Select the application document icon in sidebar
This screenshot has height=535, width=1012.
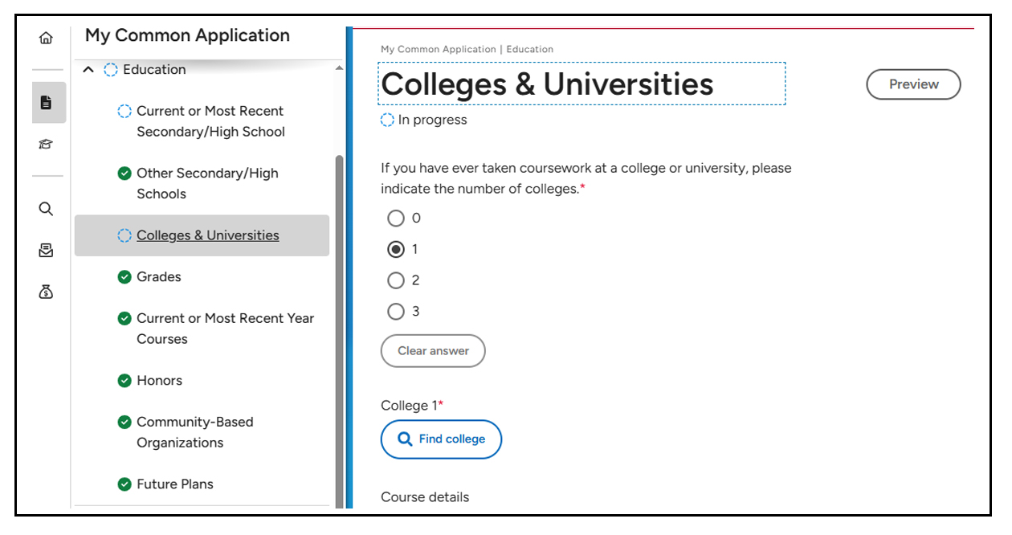46,103
